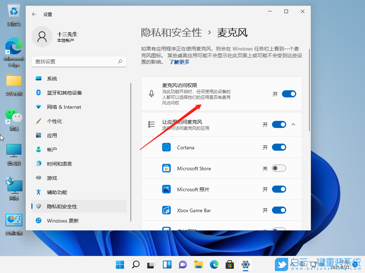The height and width of the screenshot is (273, 365).
Task: Turn off Xbox Game Bar microphone access
Action: click(279, 210)
